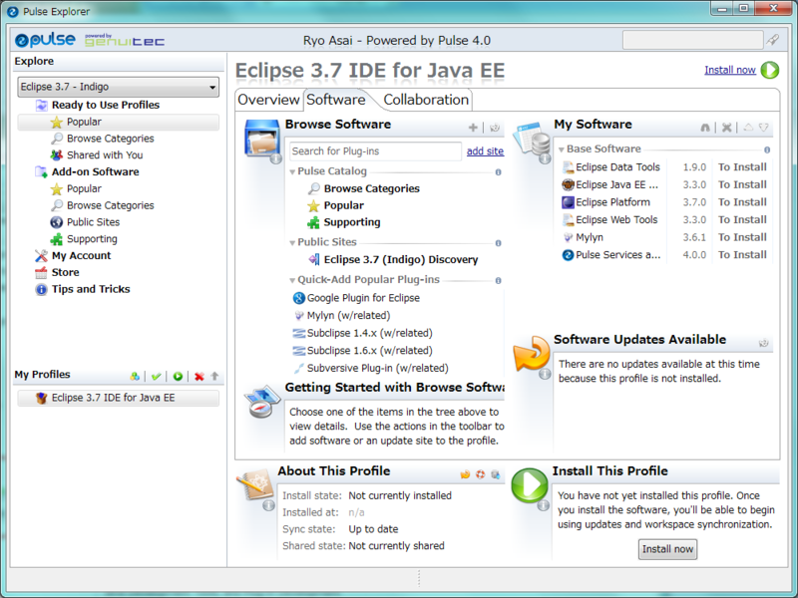Select the Software tab
Image resolution: width=798 pixels, height=598 pixels.
click(x=336, y=100)
